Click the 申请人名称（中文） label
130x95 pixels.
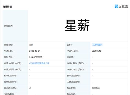(14, 63)
